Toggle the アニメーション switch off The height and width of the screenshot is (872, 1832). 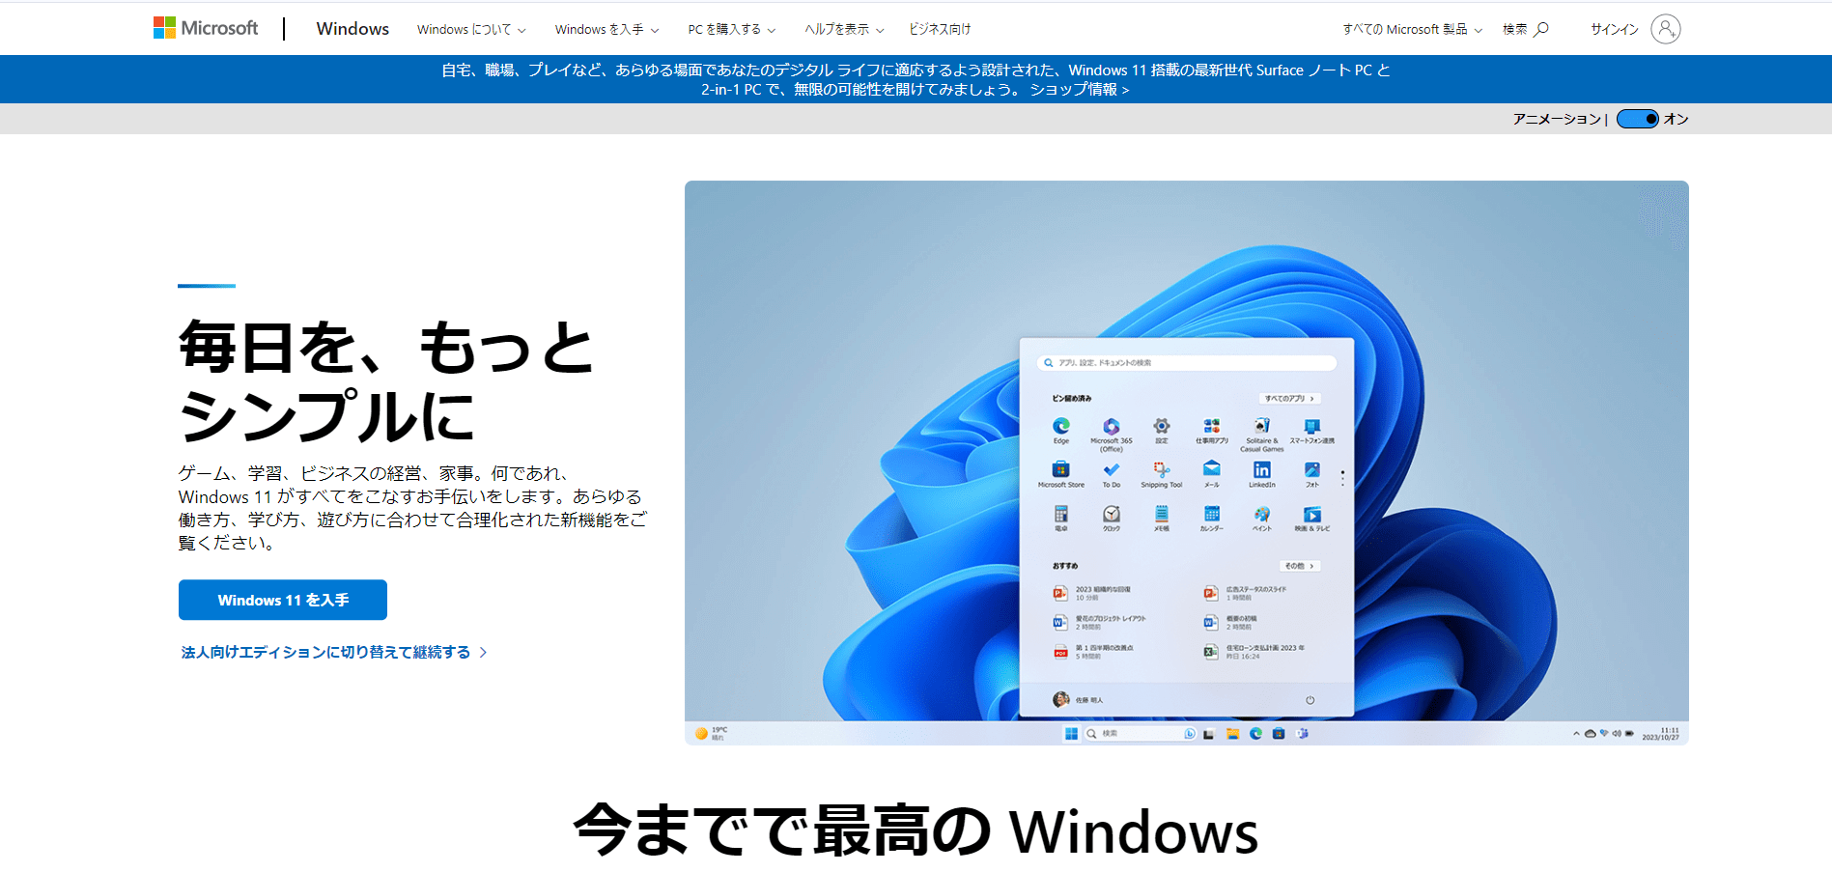tap(1638, 119)
